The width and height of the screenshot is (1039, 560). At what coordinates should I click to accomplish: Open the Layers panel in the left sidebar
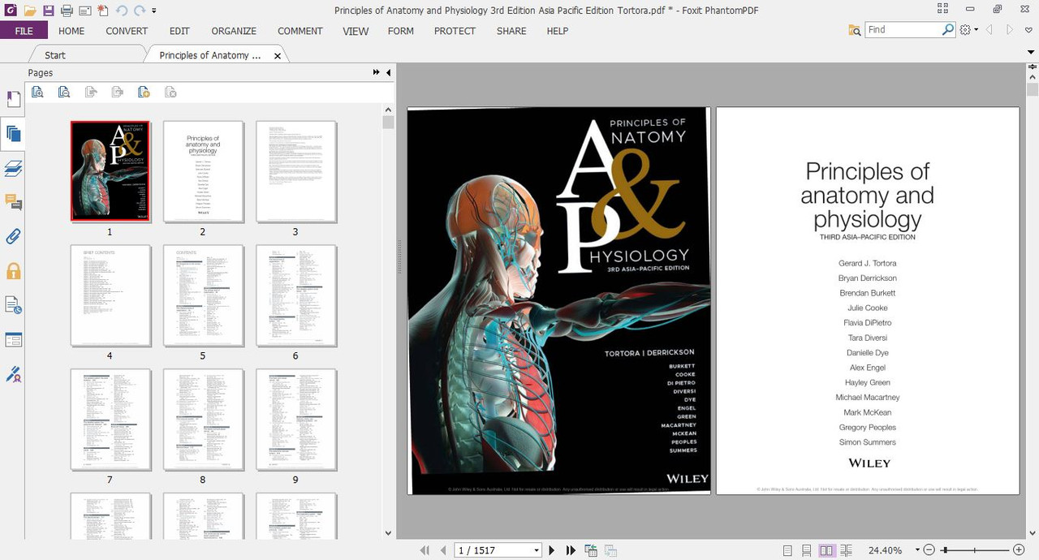coord(13,169)
